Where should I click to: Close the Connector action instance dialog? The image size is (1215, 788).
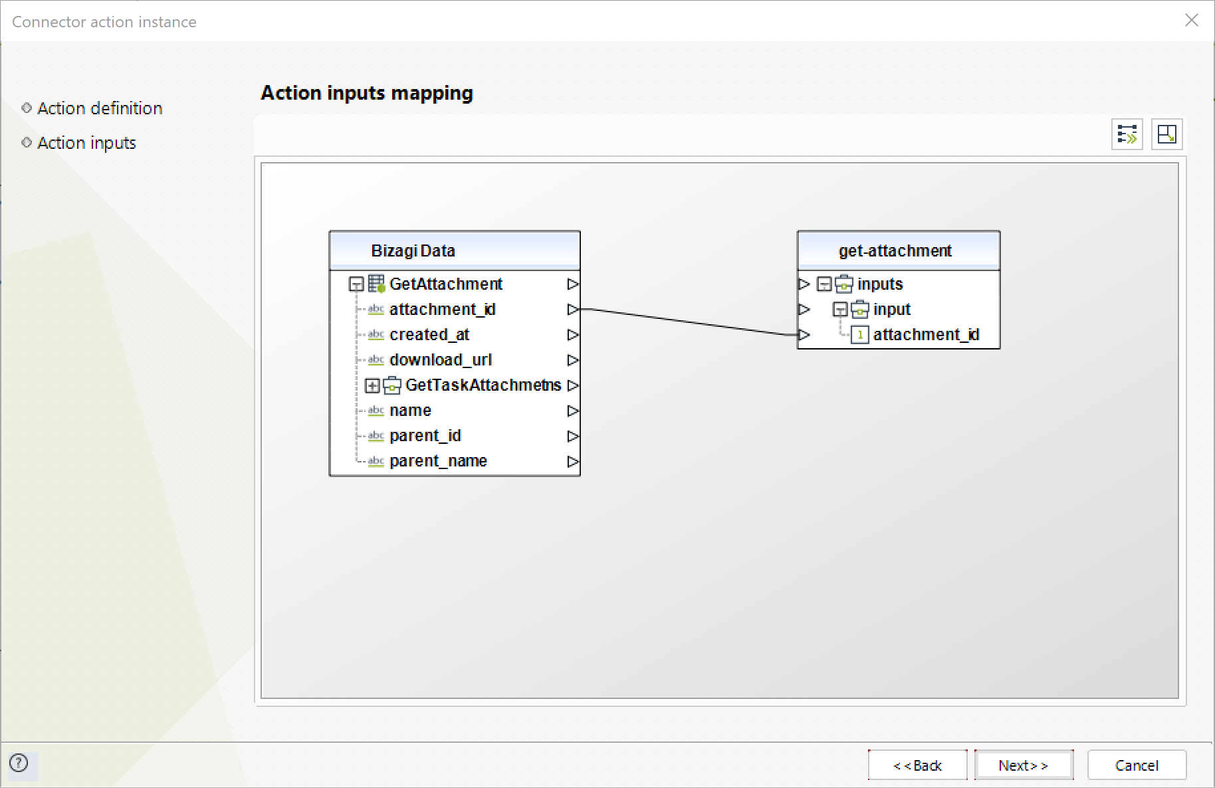1191,21
